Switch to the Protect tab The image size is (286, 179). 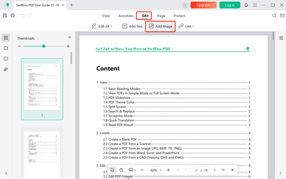click(x=179, y=16)
